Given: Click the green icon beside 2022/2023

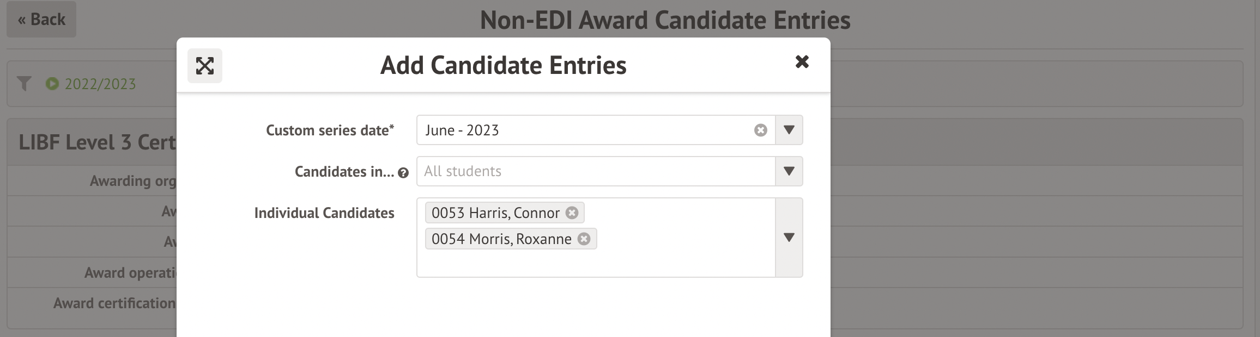Looking at the screenshot, I should tap(52, 84).
